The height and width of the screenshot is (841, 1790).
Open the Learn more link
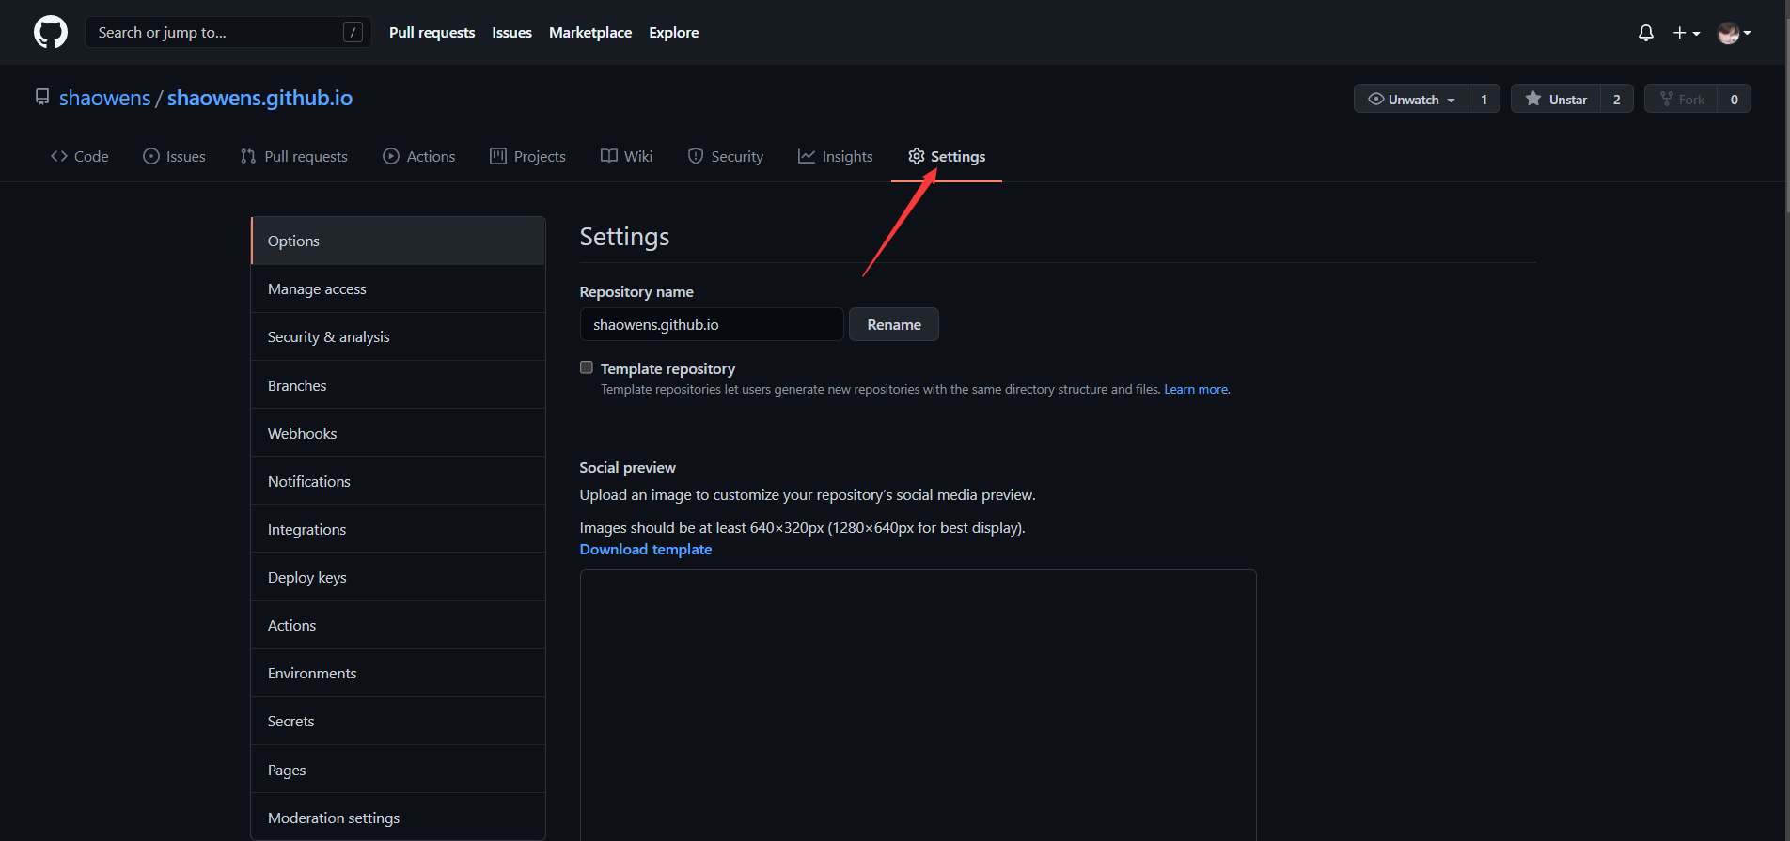(1197, 389)
